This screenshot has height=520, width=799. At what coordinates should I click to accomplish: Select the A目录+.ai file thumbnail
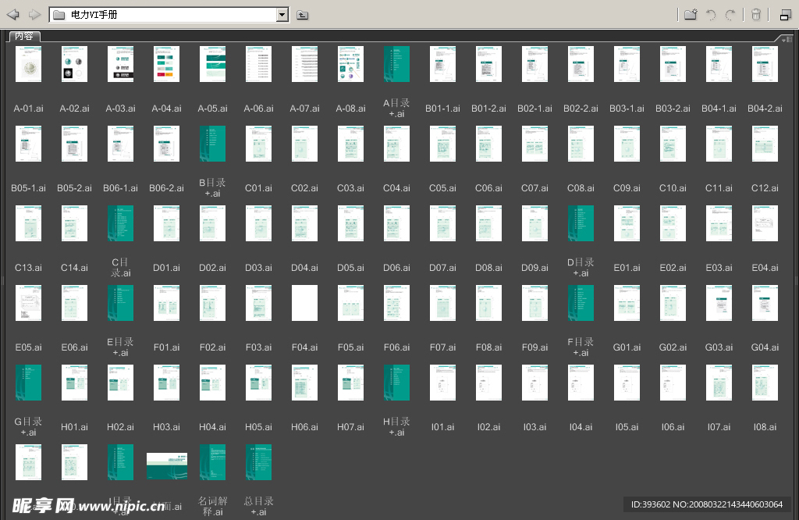coord(396,64)
